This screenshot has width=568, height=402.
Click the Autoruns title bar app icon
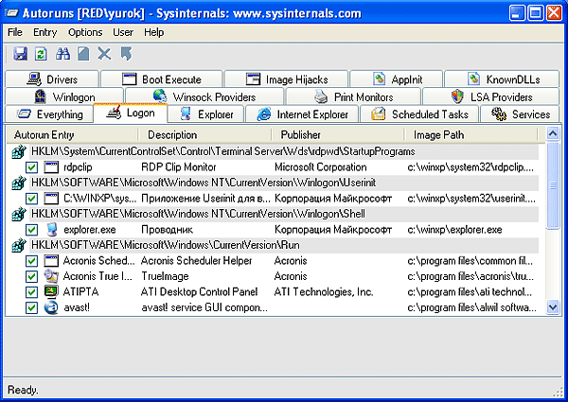coord(11,14)
